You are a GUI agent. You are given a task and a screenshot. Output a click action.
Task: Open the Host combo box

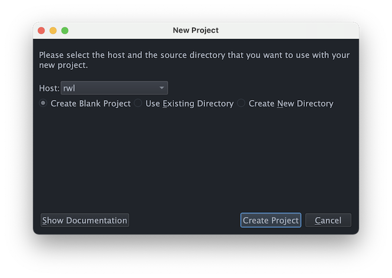pyautogui.click(x=114, y=88)
